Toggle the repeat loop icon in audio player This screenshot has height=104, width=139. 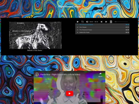point(82,22)
